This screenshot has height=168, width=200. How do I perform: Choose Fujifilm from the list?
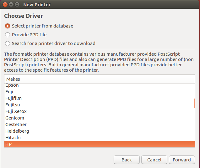point(14,98)
